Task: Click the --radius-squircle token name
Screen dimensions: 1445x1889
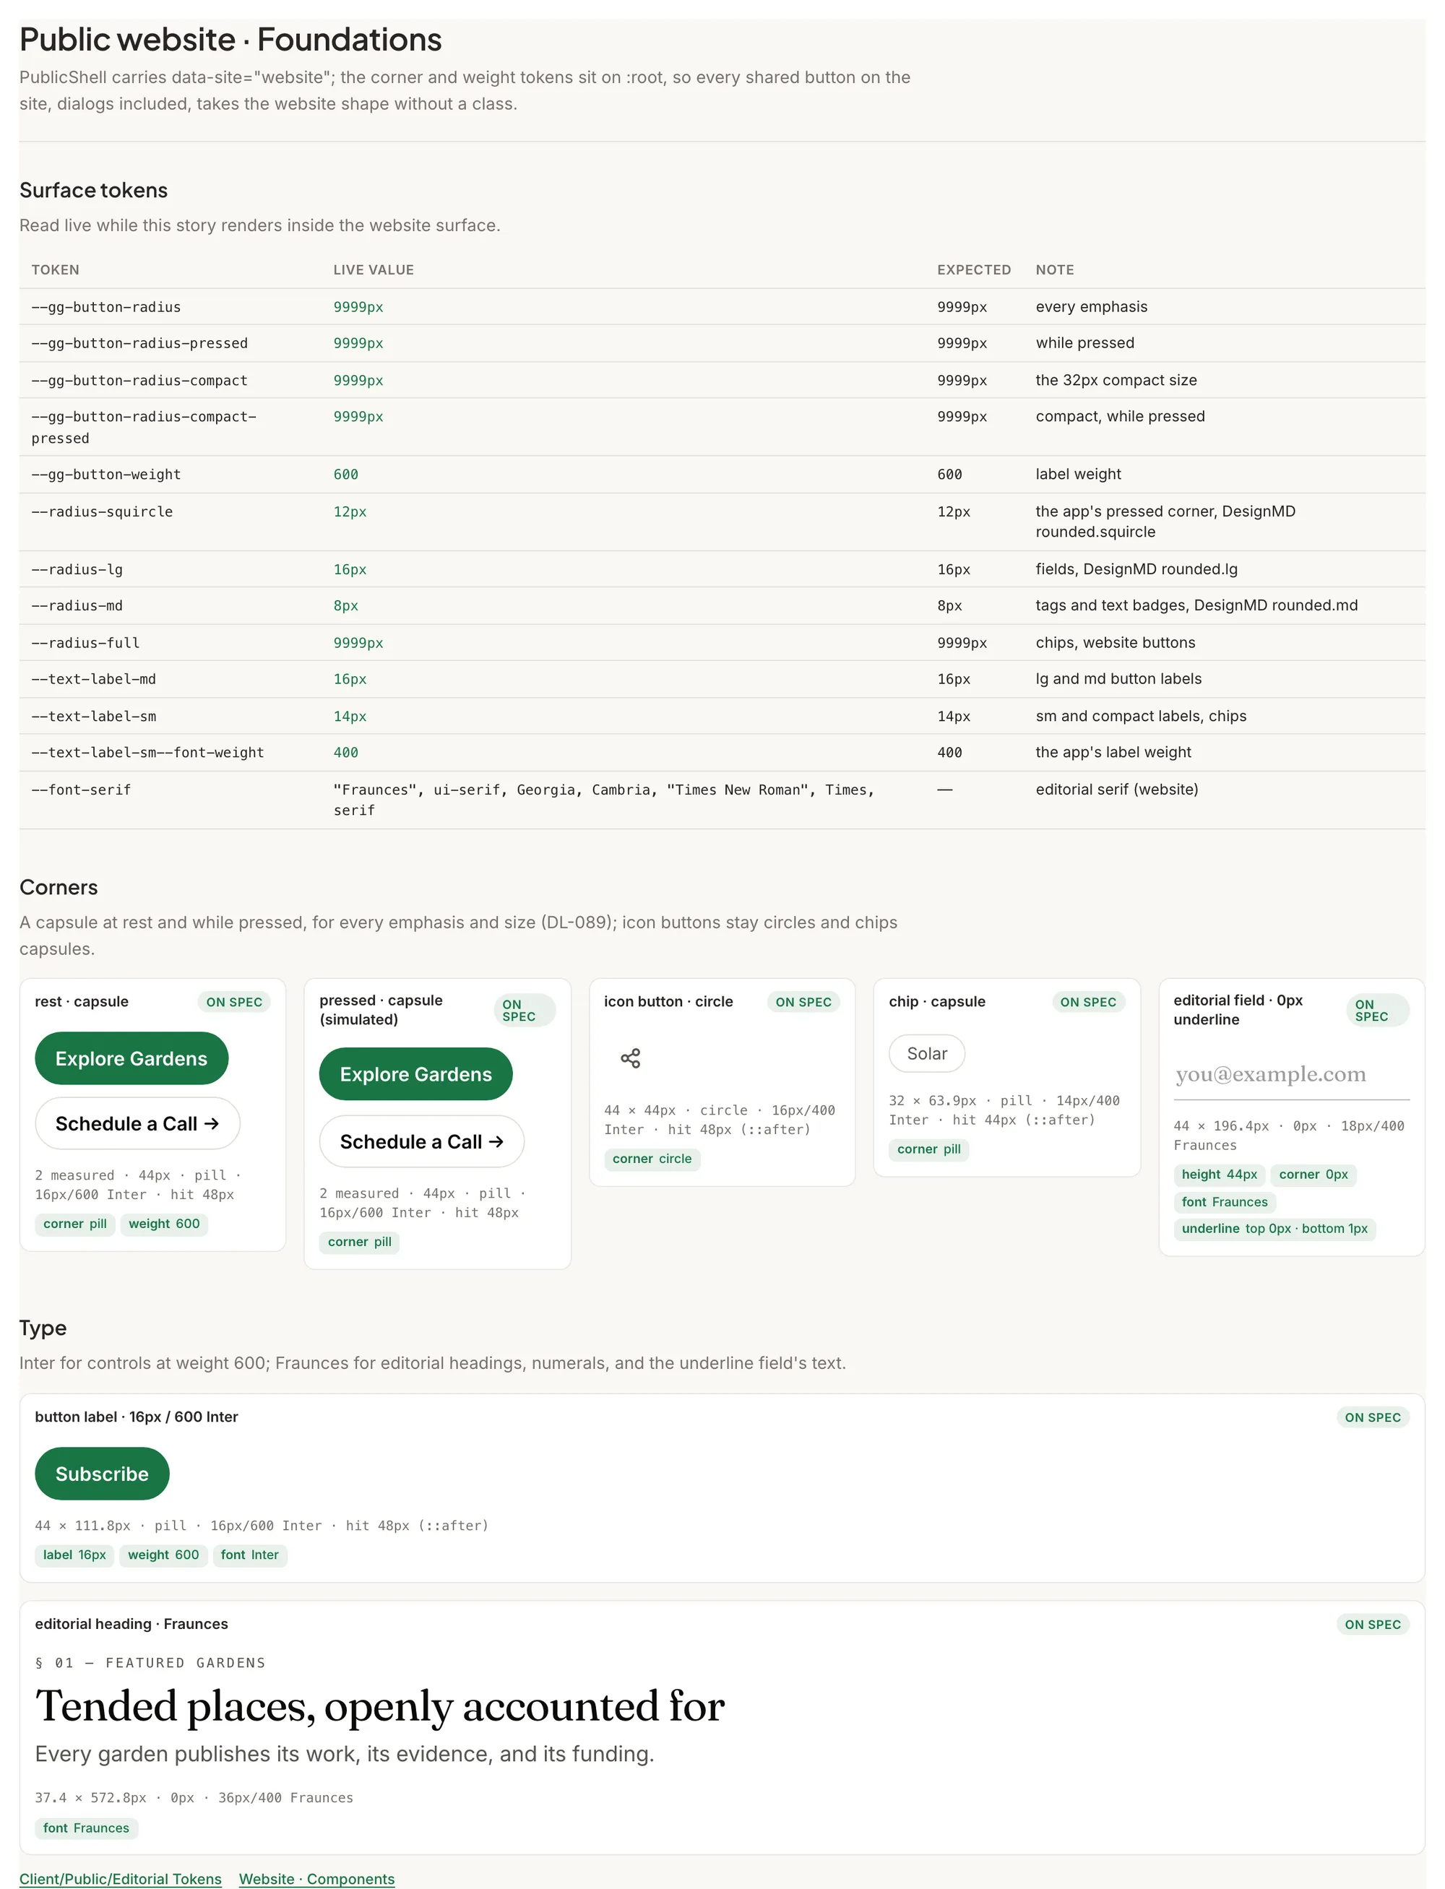Action: (101, 511)
